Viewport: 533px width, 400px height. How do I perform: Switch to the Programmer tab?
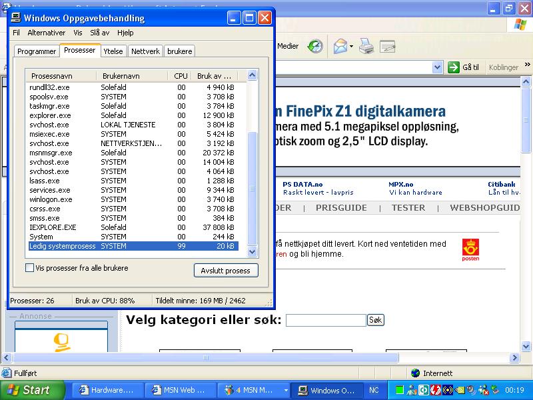[37, 51]
